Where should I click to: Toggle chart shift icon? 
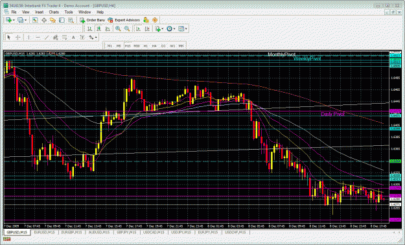146,29
